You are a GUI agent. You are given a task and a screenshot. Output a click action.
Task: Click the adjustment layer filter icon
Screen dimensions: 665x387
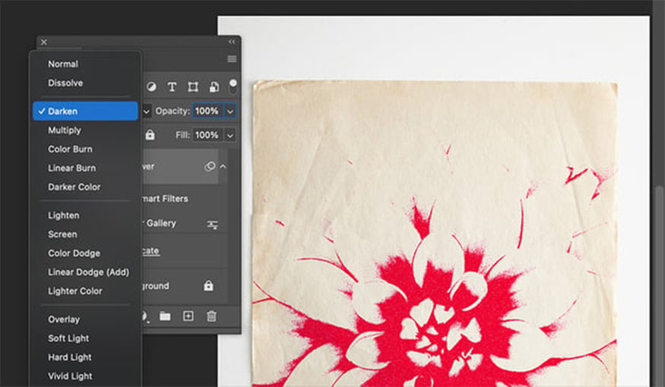(151, 87)
